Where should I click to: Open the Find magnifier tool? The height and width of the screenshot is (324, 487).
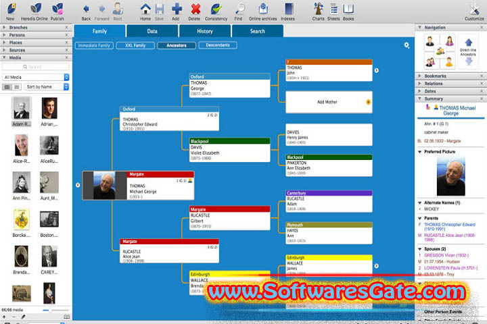click(239, 9)
